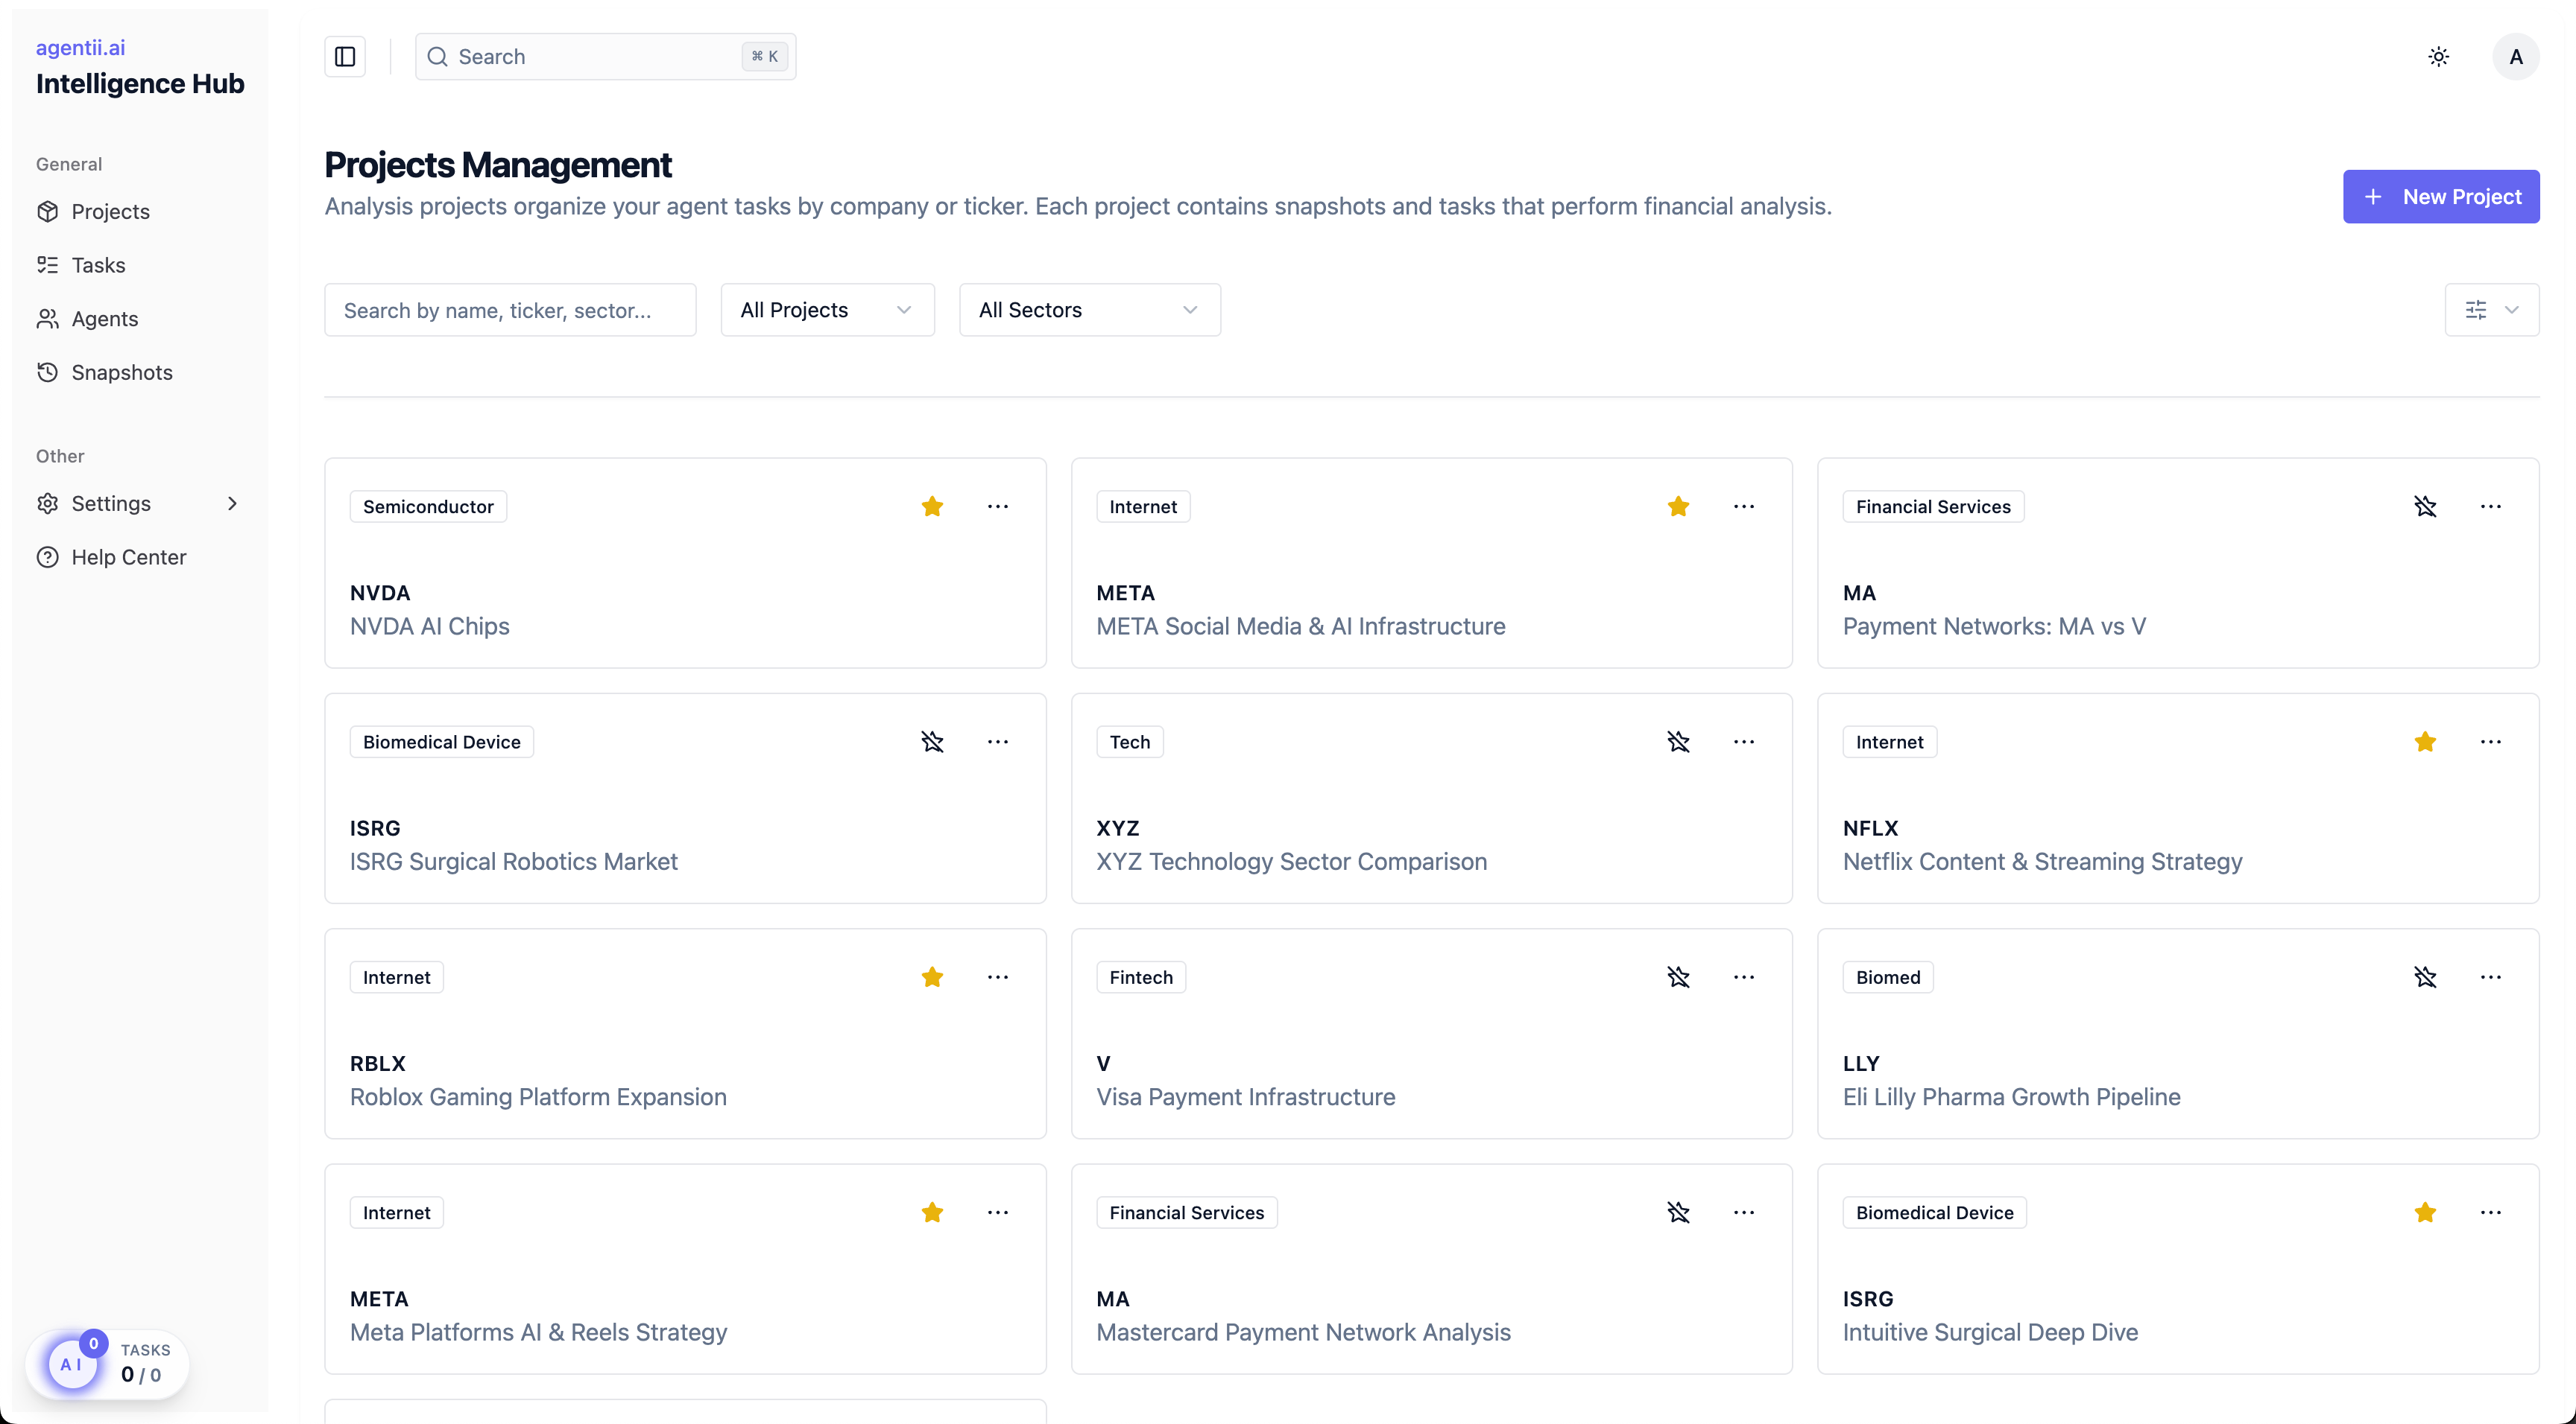This screenshot has width=2576, height=1424.
Task: Open more options for Meta Platforms AI & Reels Strategy
Action: pos(997,1212)
